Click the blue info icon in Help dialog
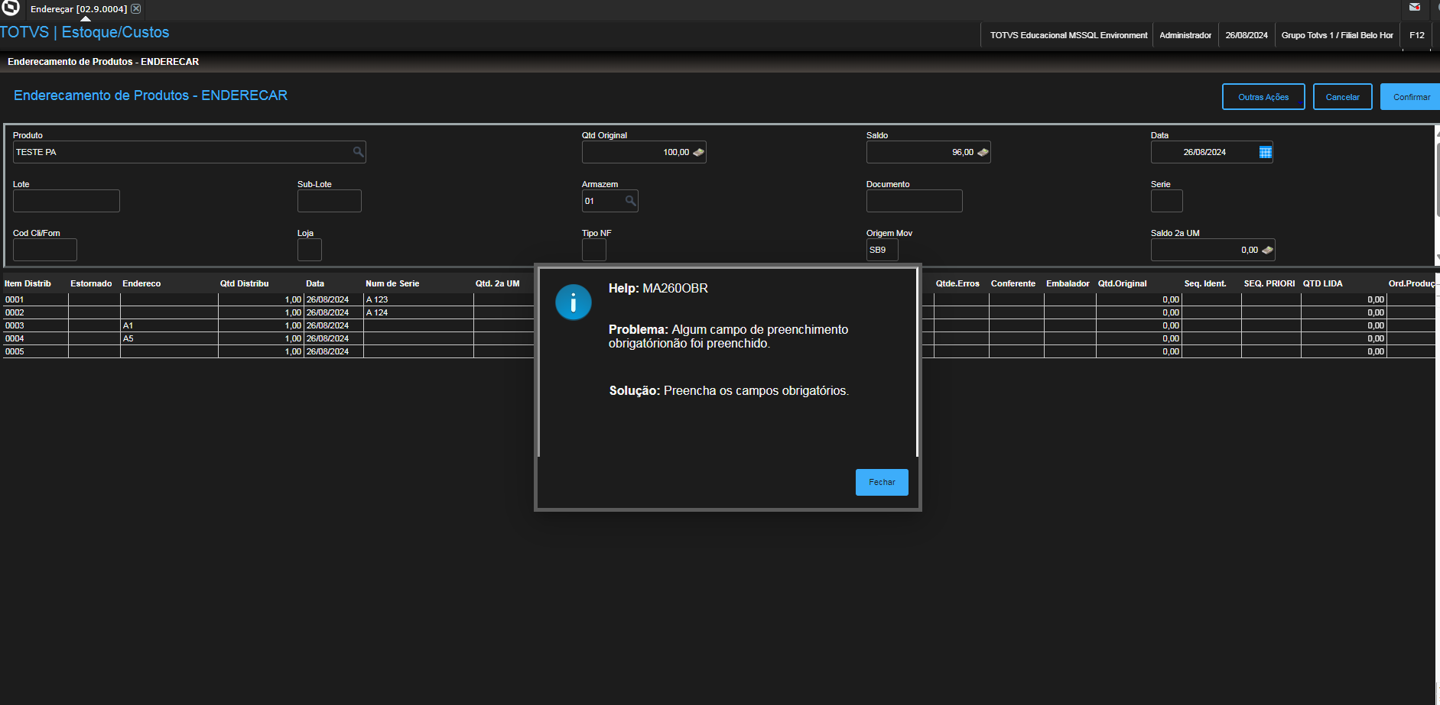 coord(574,302)
